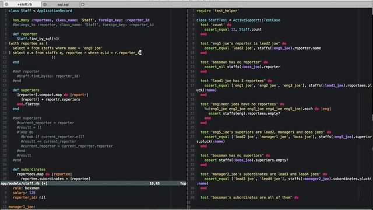The width and height of the screenshot is (373, 210).
Task: Close the staff.rb tab
Action: tap(6, 4)
